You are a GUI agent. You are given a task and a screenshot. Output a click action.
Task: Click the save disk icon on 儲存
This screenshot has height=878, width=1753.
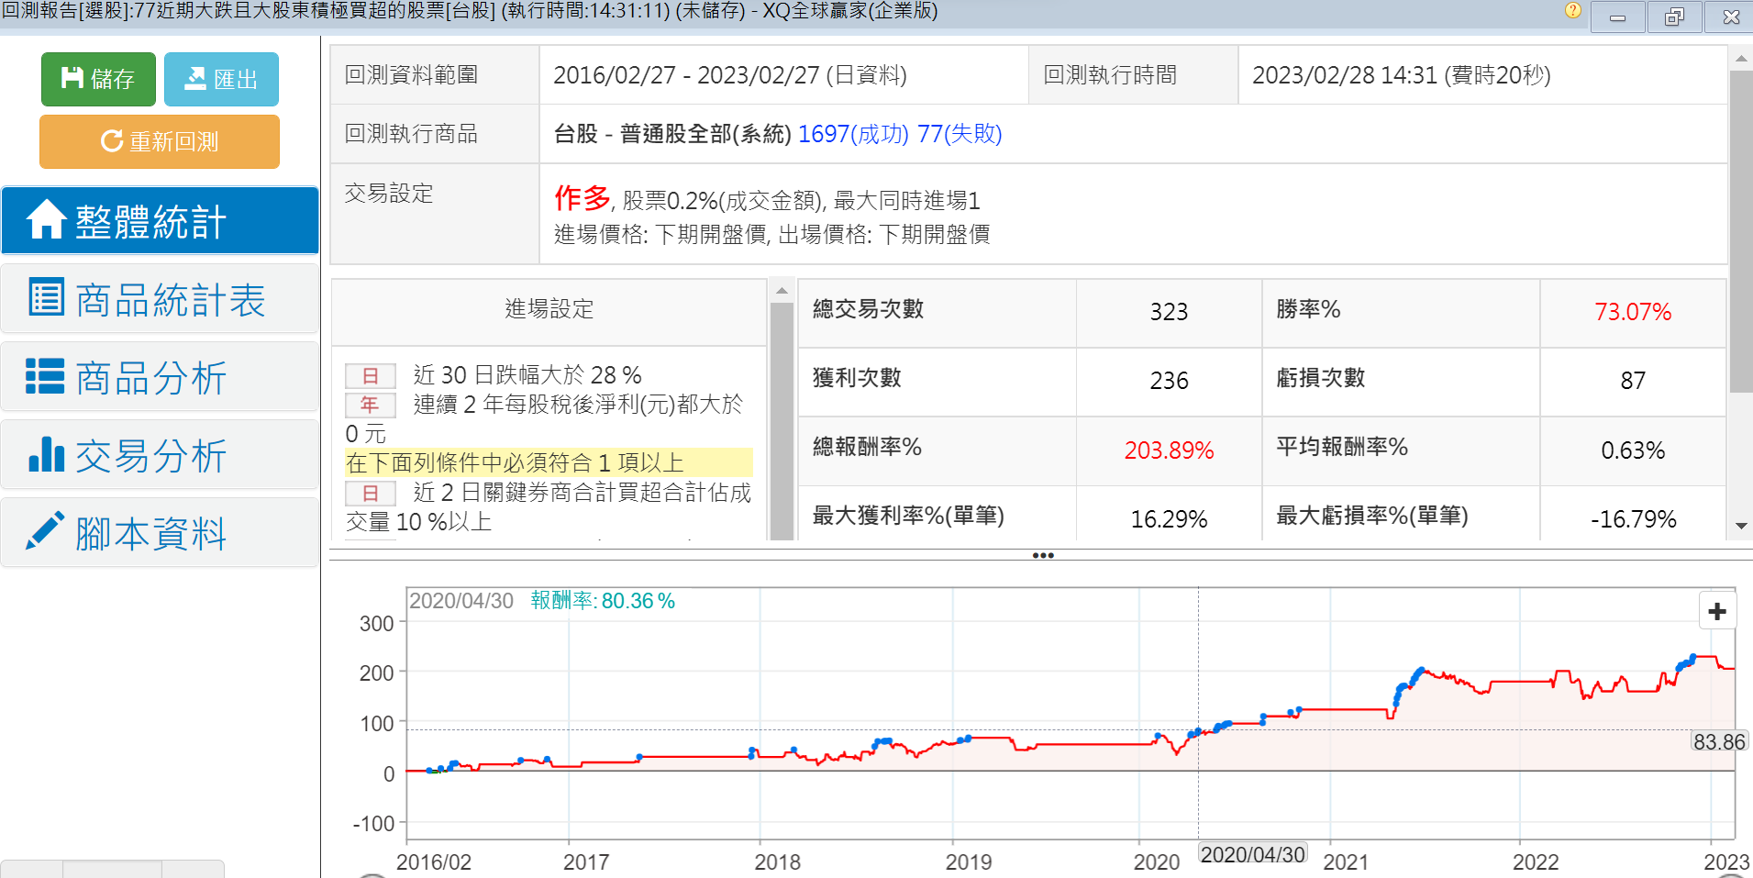pos(72,79)
